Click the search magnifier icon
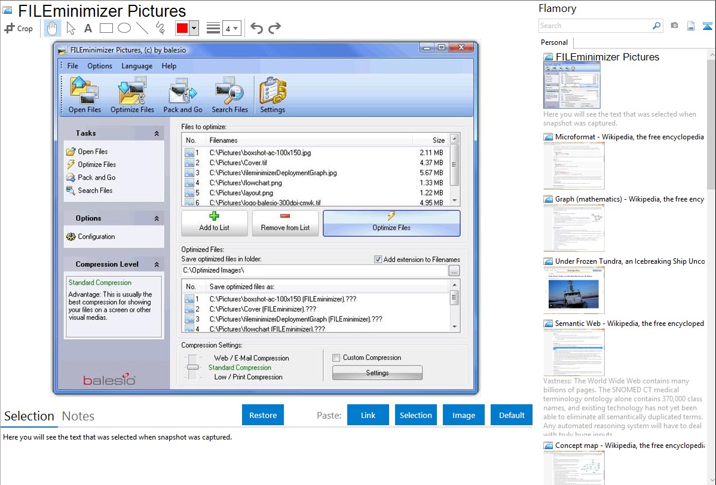 (x=656, y=26)
